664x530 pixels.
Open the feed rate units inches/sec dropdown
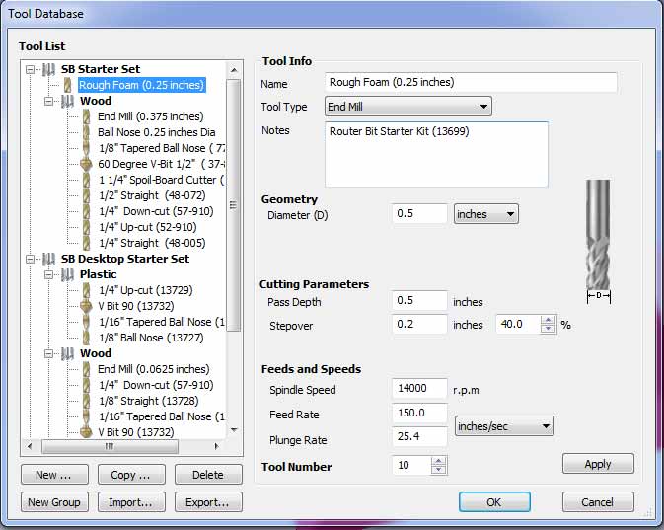tap(504, 426)
